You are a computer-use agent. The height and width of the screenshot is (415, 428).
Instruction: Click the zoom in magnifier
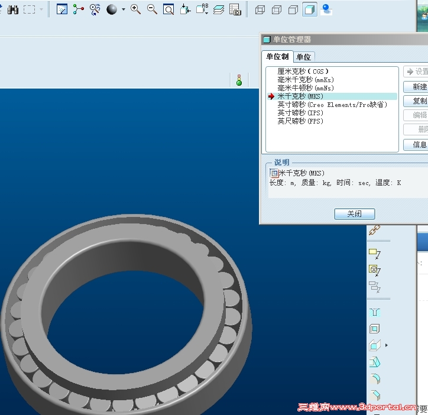(x=135, y=9)
